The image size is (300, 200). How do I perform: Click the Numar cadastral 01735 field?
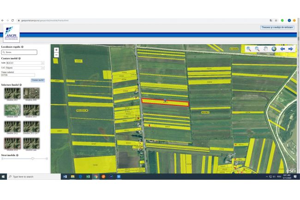coord(18,75)
